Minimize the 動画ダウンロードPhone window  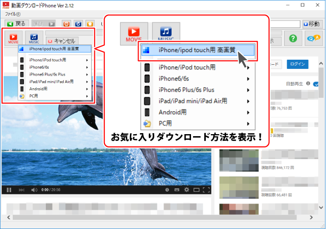pos(288,5)
